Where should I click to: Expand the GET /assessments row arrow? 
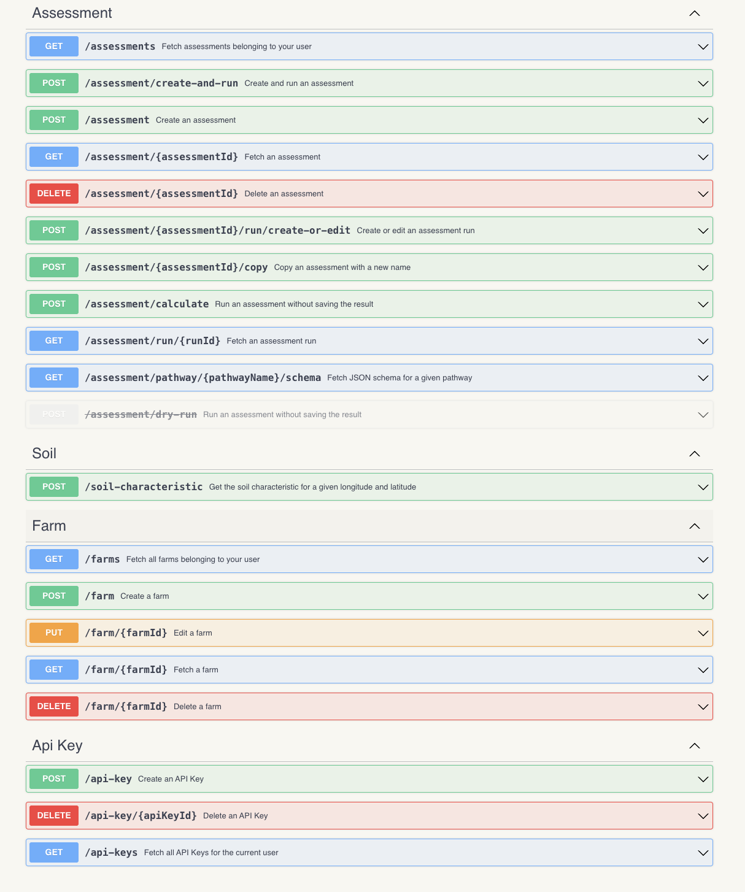coord(703,47)
